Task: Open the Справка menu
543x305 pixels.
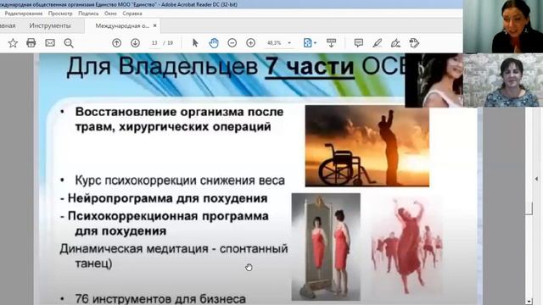Action: (132, 14)
